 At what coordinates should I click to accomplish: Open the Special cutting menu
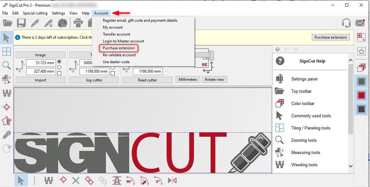35,13
